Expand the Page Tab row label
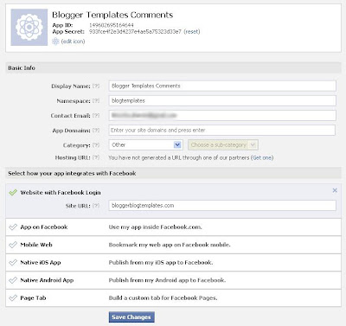This screenshot has height=326, width=346. 33,297
